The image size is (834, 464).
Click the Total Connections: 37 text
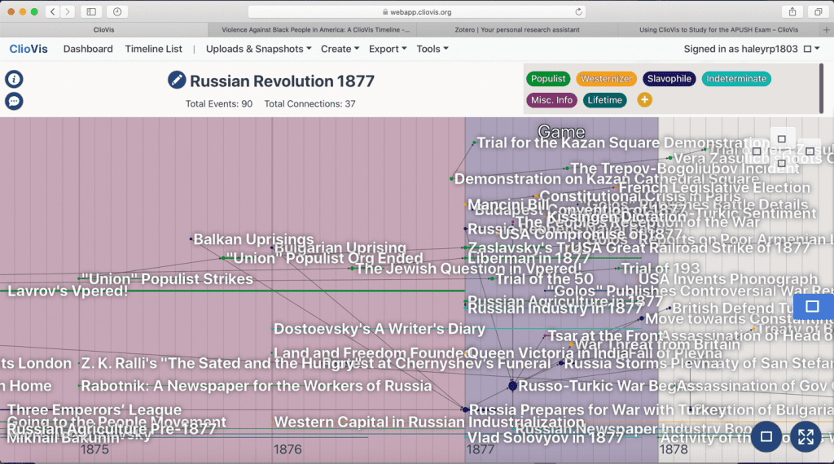[309, 104]
